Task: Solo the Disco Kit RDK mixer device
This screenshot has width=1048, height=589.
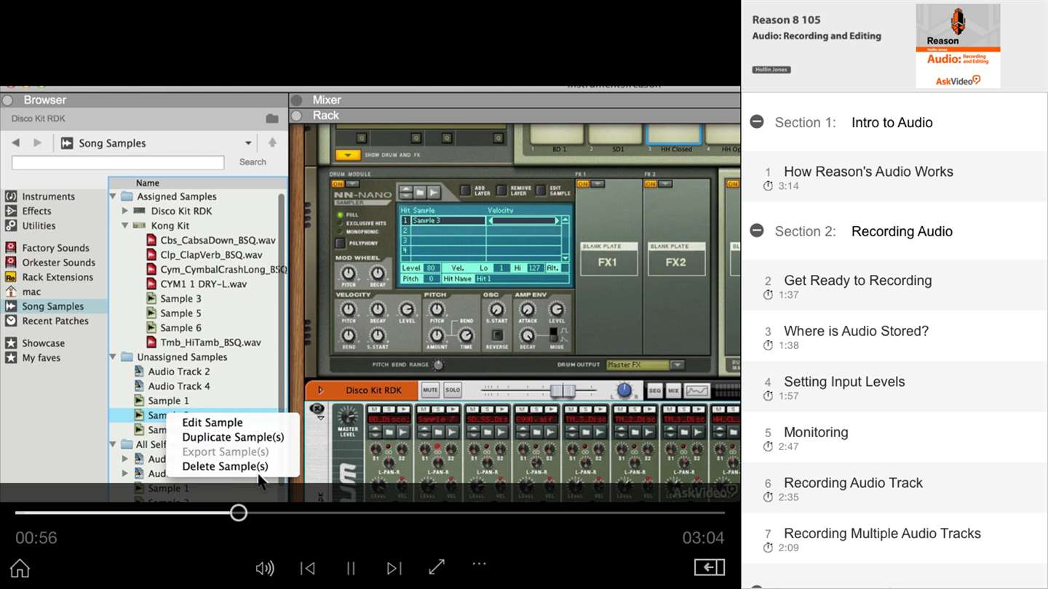Action: pos(453,390)
